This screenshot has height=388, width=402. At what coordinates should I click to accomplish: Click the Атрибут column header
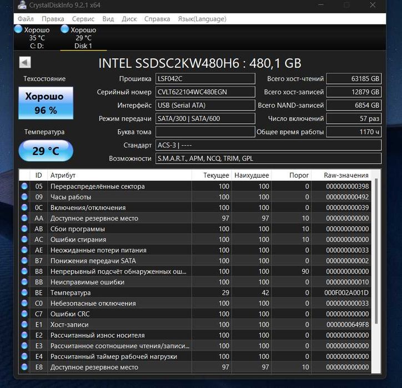[119, 175]
